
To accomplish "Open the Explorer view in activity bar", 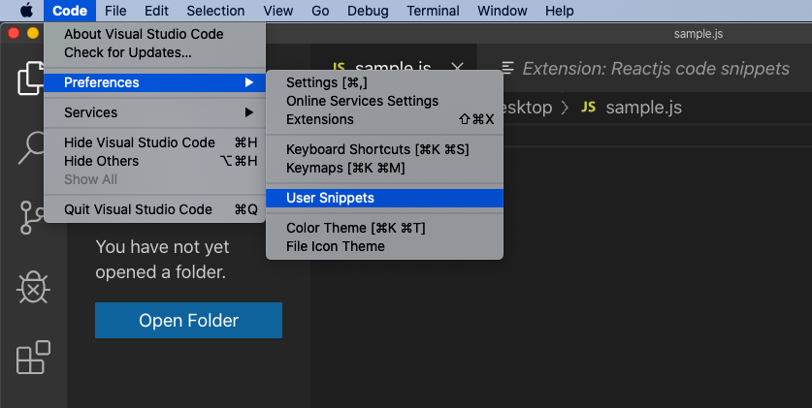I will point(32,78).
